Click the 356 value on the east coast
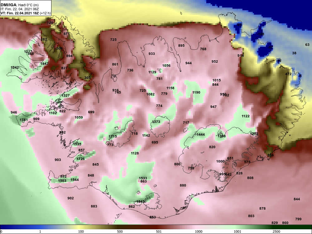312x234 pixels. tap(271, 155)
